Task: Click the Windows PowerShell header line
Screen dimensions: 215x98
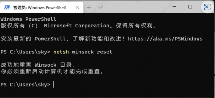Action: tap(28, 19)
